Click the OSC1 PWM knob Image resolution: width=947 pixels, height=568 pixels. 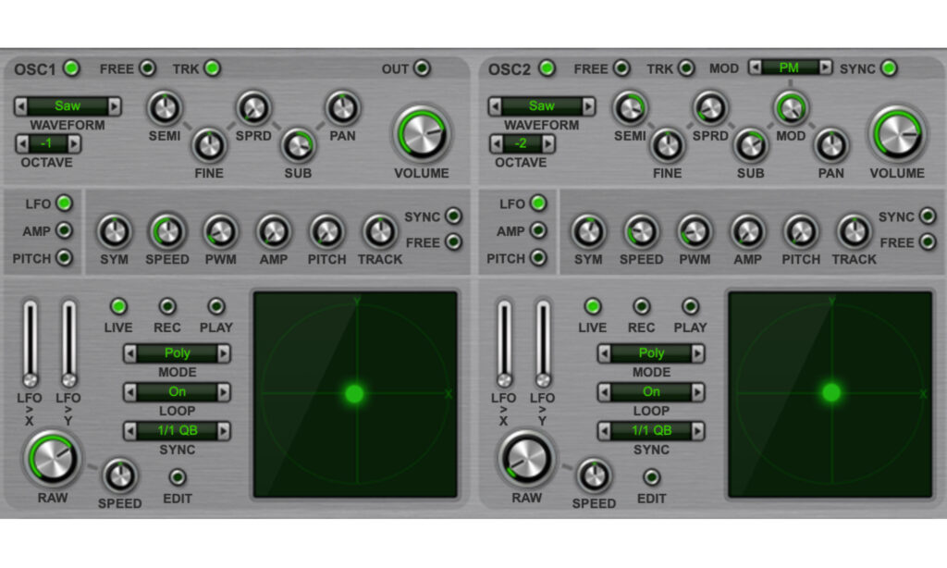point(220,231)
